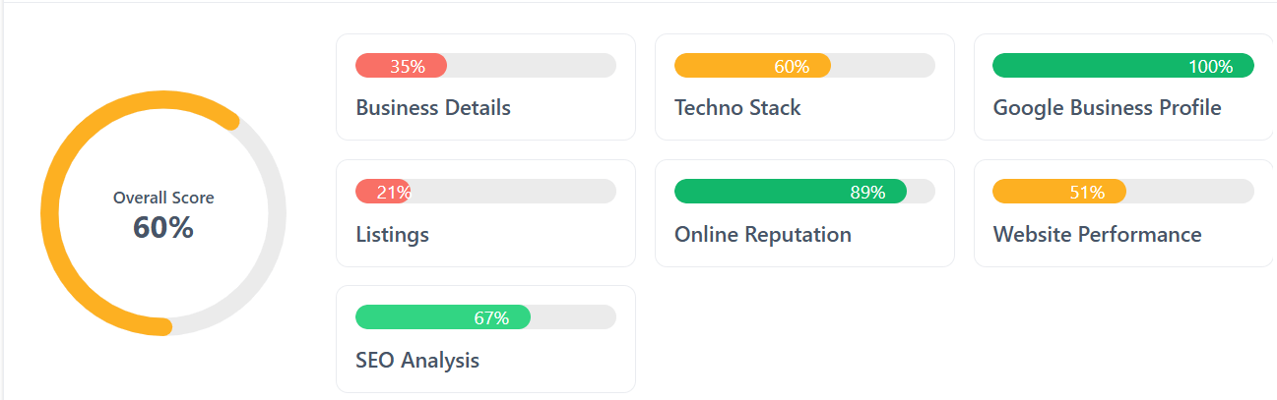Open the Listings card title
The image size is (1277, 400).
(x=392, y=235)
